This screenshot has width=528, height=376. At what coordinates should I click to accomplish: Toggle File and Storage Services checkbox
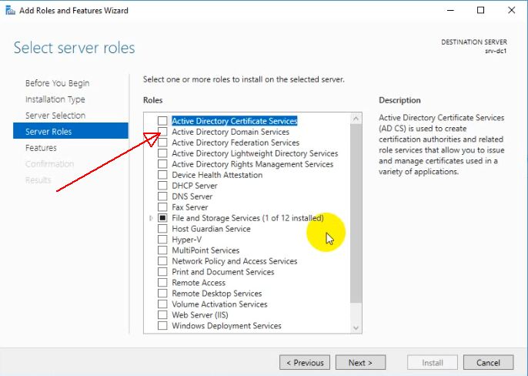pyautogui.click(x=162, y=218)
